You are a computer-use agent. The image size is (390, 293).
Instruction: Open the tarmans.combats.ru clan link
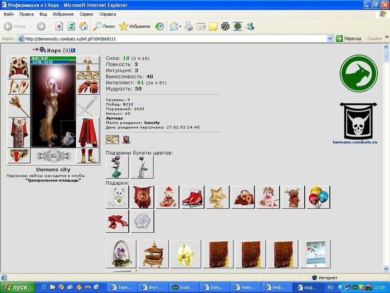(x=358, y=143)
